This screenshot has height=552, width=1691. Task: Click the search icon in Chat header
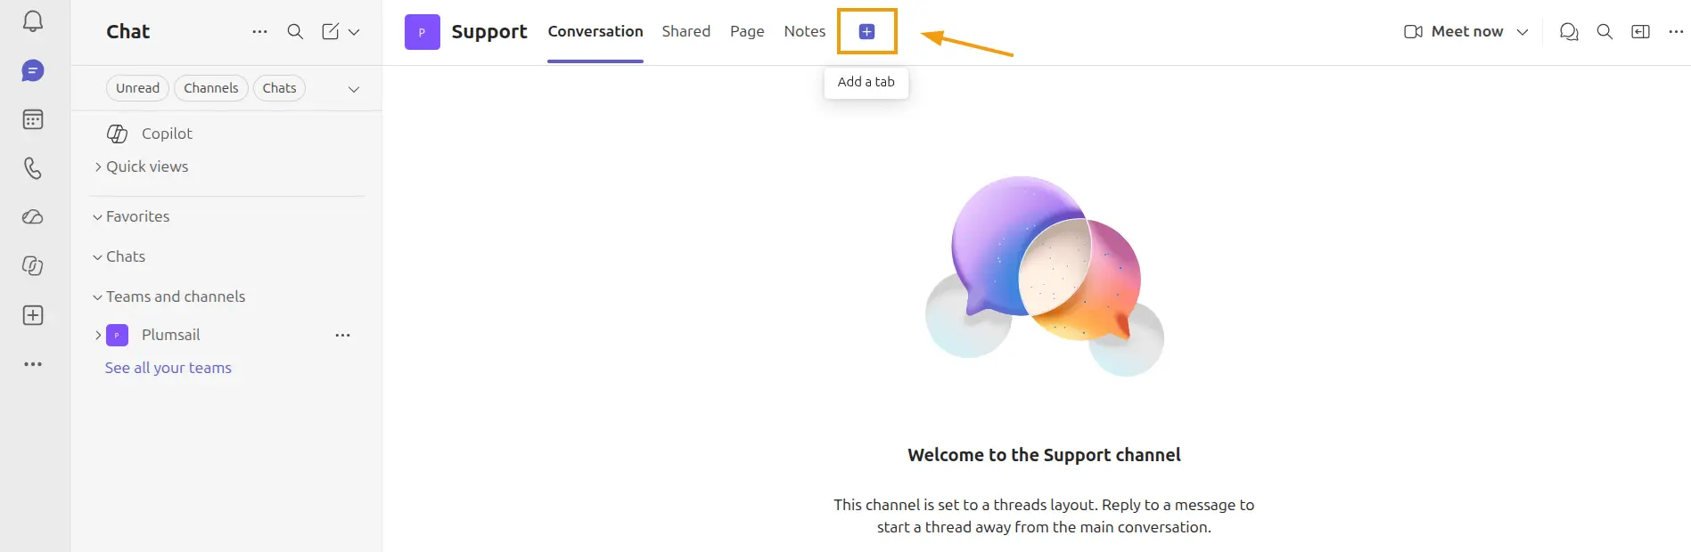295,31
